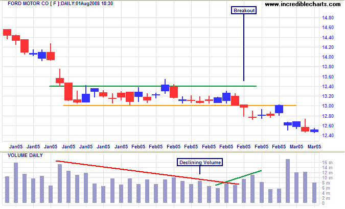345x209 pixels.
Task: Click the 10 m volume axis label
Action: (327, 178)
